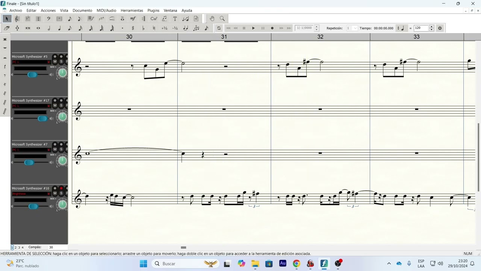Select the Selection arrow tool
The height and width of the screenshot is (271, 481).
pyautogui.click(x=7, y=18)
